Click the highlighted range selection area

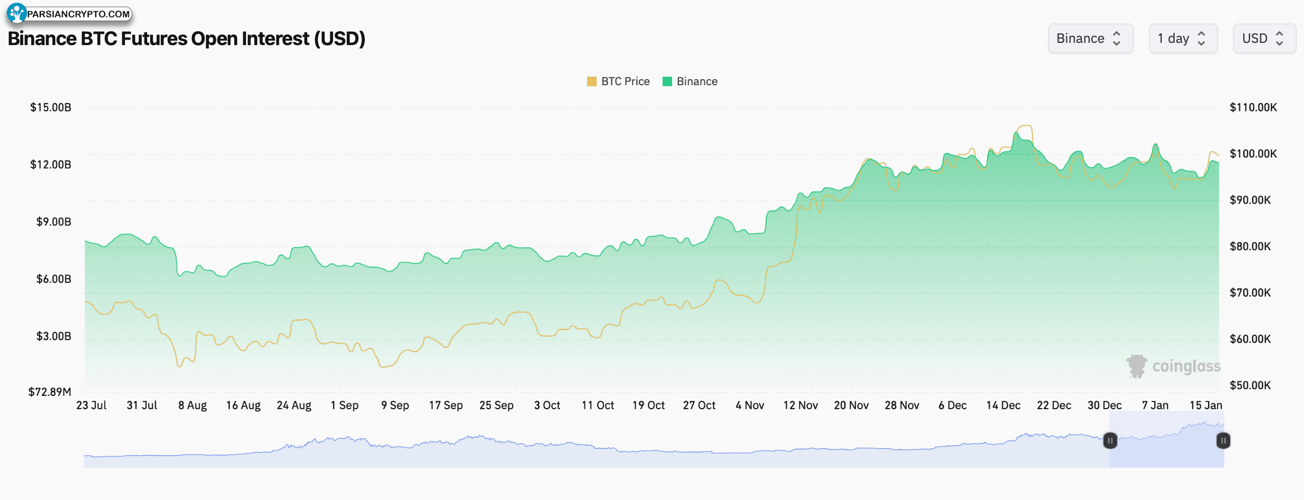click(x=1167, y=440)
